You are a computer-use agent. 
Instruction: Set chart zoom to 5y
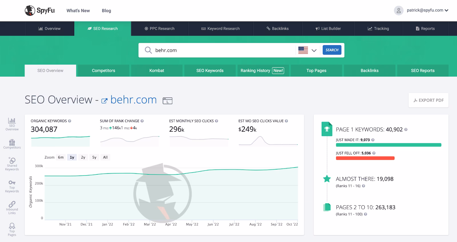[94, 157]
